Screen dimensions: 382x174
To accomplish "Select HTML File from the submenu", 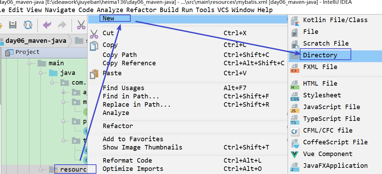I will point(320,84).
